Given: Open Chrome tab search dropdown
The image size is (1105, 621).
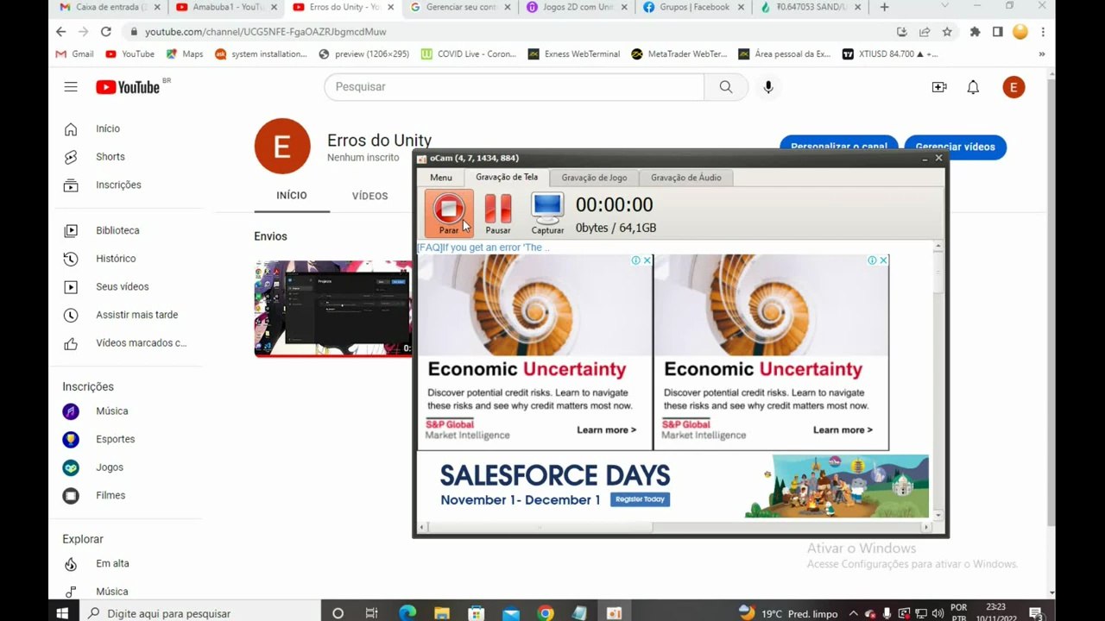Looking at the screenshot, I should [944, 7].
